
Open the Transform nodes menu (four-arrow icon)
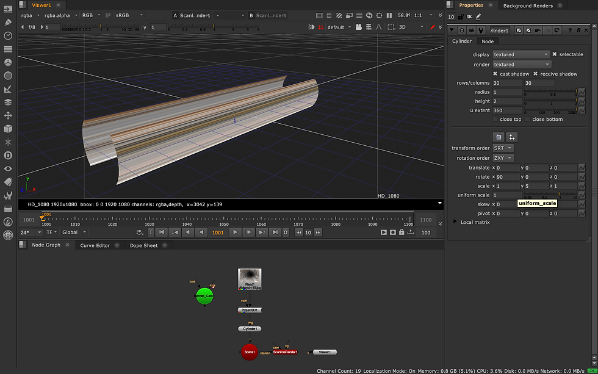point(7,115)
